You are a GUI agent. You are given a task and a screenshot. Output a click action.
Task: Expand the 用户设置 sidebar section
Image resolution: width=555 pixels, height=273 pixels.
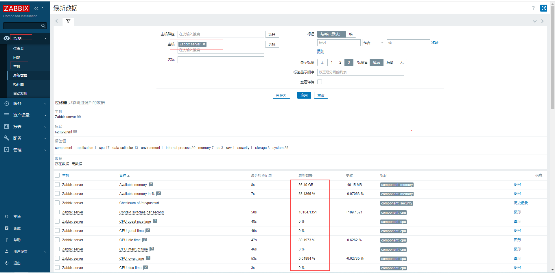coord(45,252)
